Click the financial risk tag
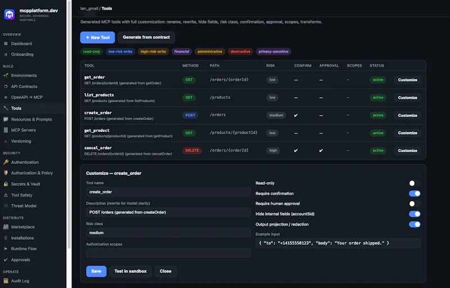450x288 pixels. pyautogui.click(x=182, y=52)
